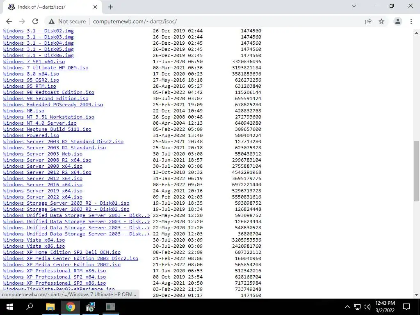Screen dimensions: 420x315
Task: Open the volume tray icon
Action: click(x=367, y=307)
